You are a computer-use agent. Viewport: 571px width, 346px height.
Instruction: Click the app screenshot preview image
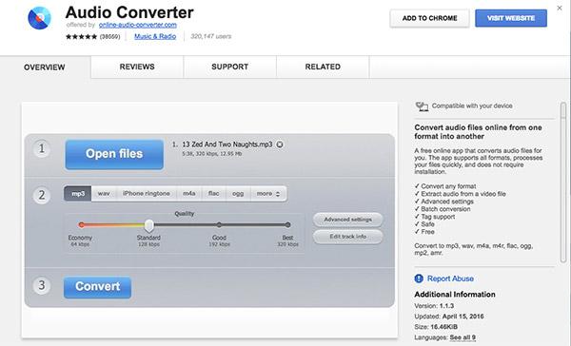point(209,221)
